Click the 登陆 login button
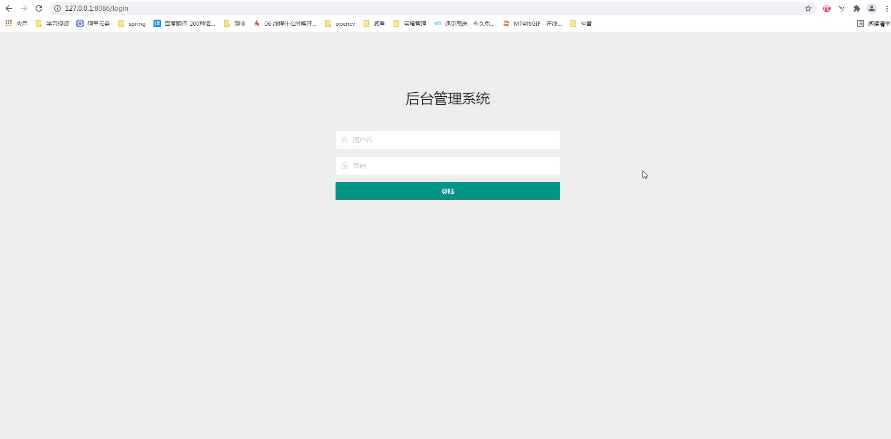891x439 pixels. (447, 190)
